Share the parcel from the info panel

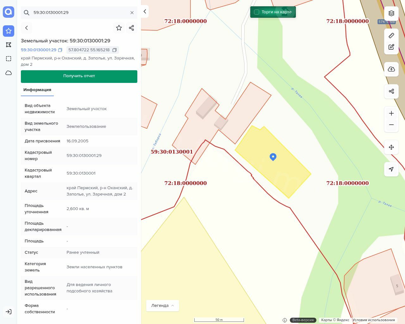pos(132,28)
